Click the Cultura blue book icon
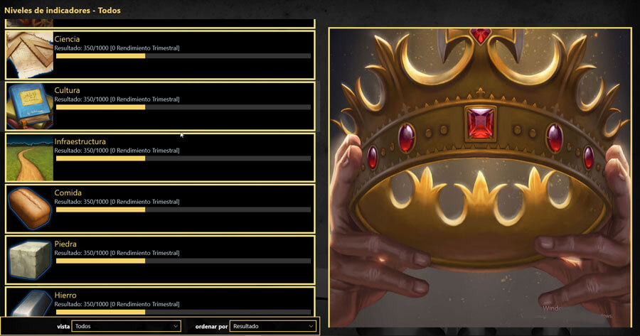Image resolution: width=640 pixels, height=336 pixels. point(30,107)
